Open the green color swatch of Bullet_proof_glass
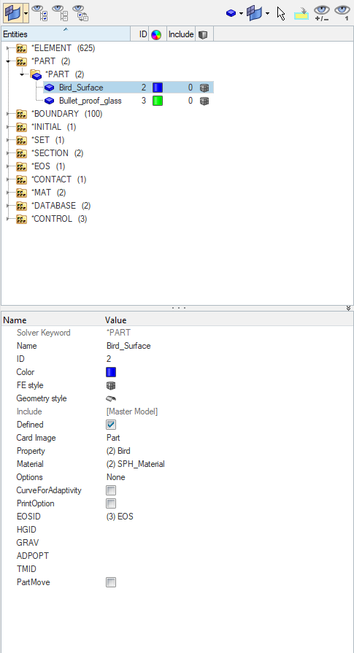The width and height of the screenshot is (354, 653). (158, 101)
